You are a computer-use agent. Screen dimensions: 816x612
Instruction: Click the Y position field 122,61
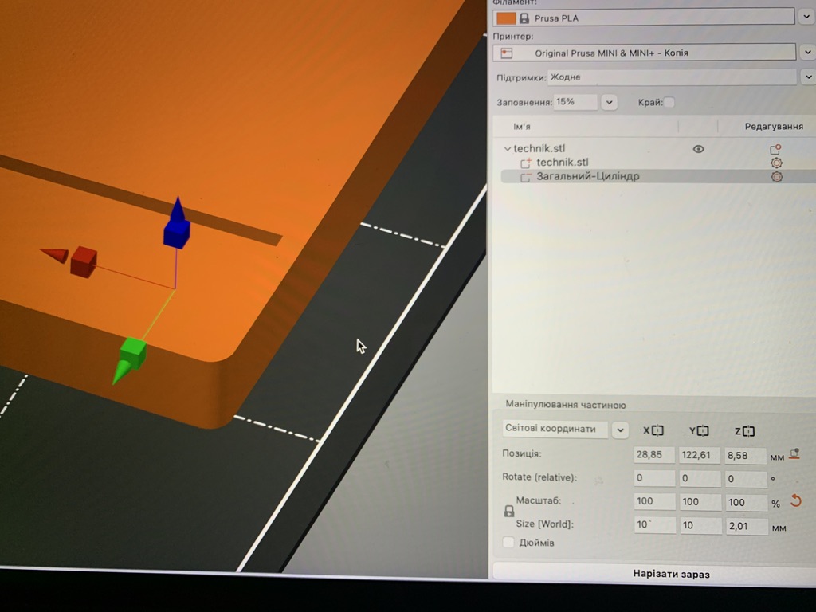[700, 455]
